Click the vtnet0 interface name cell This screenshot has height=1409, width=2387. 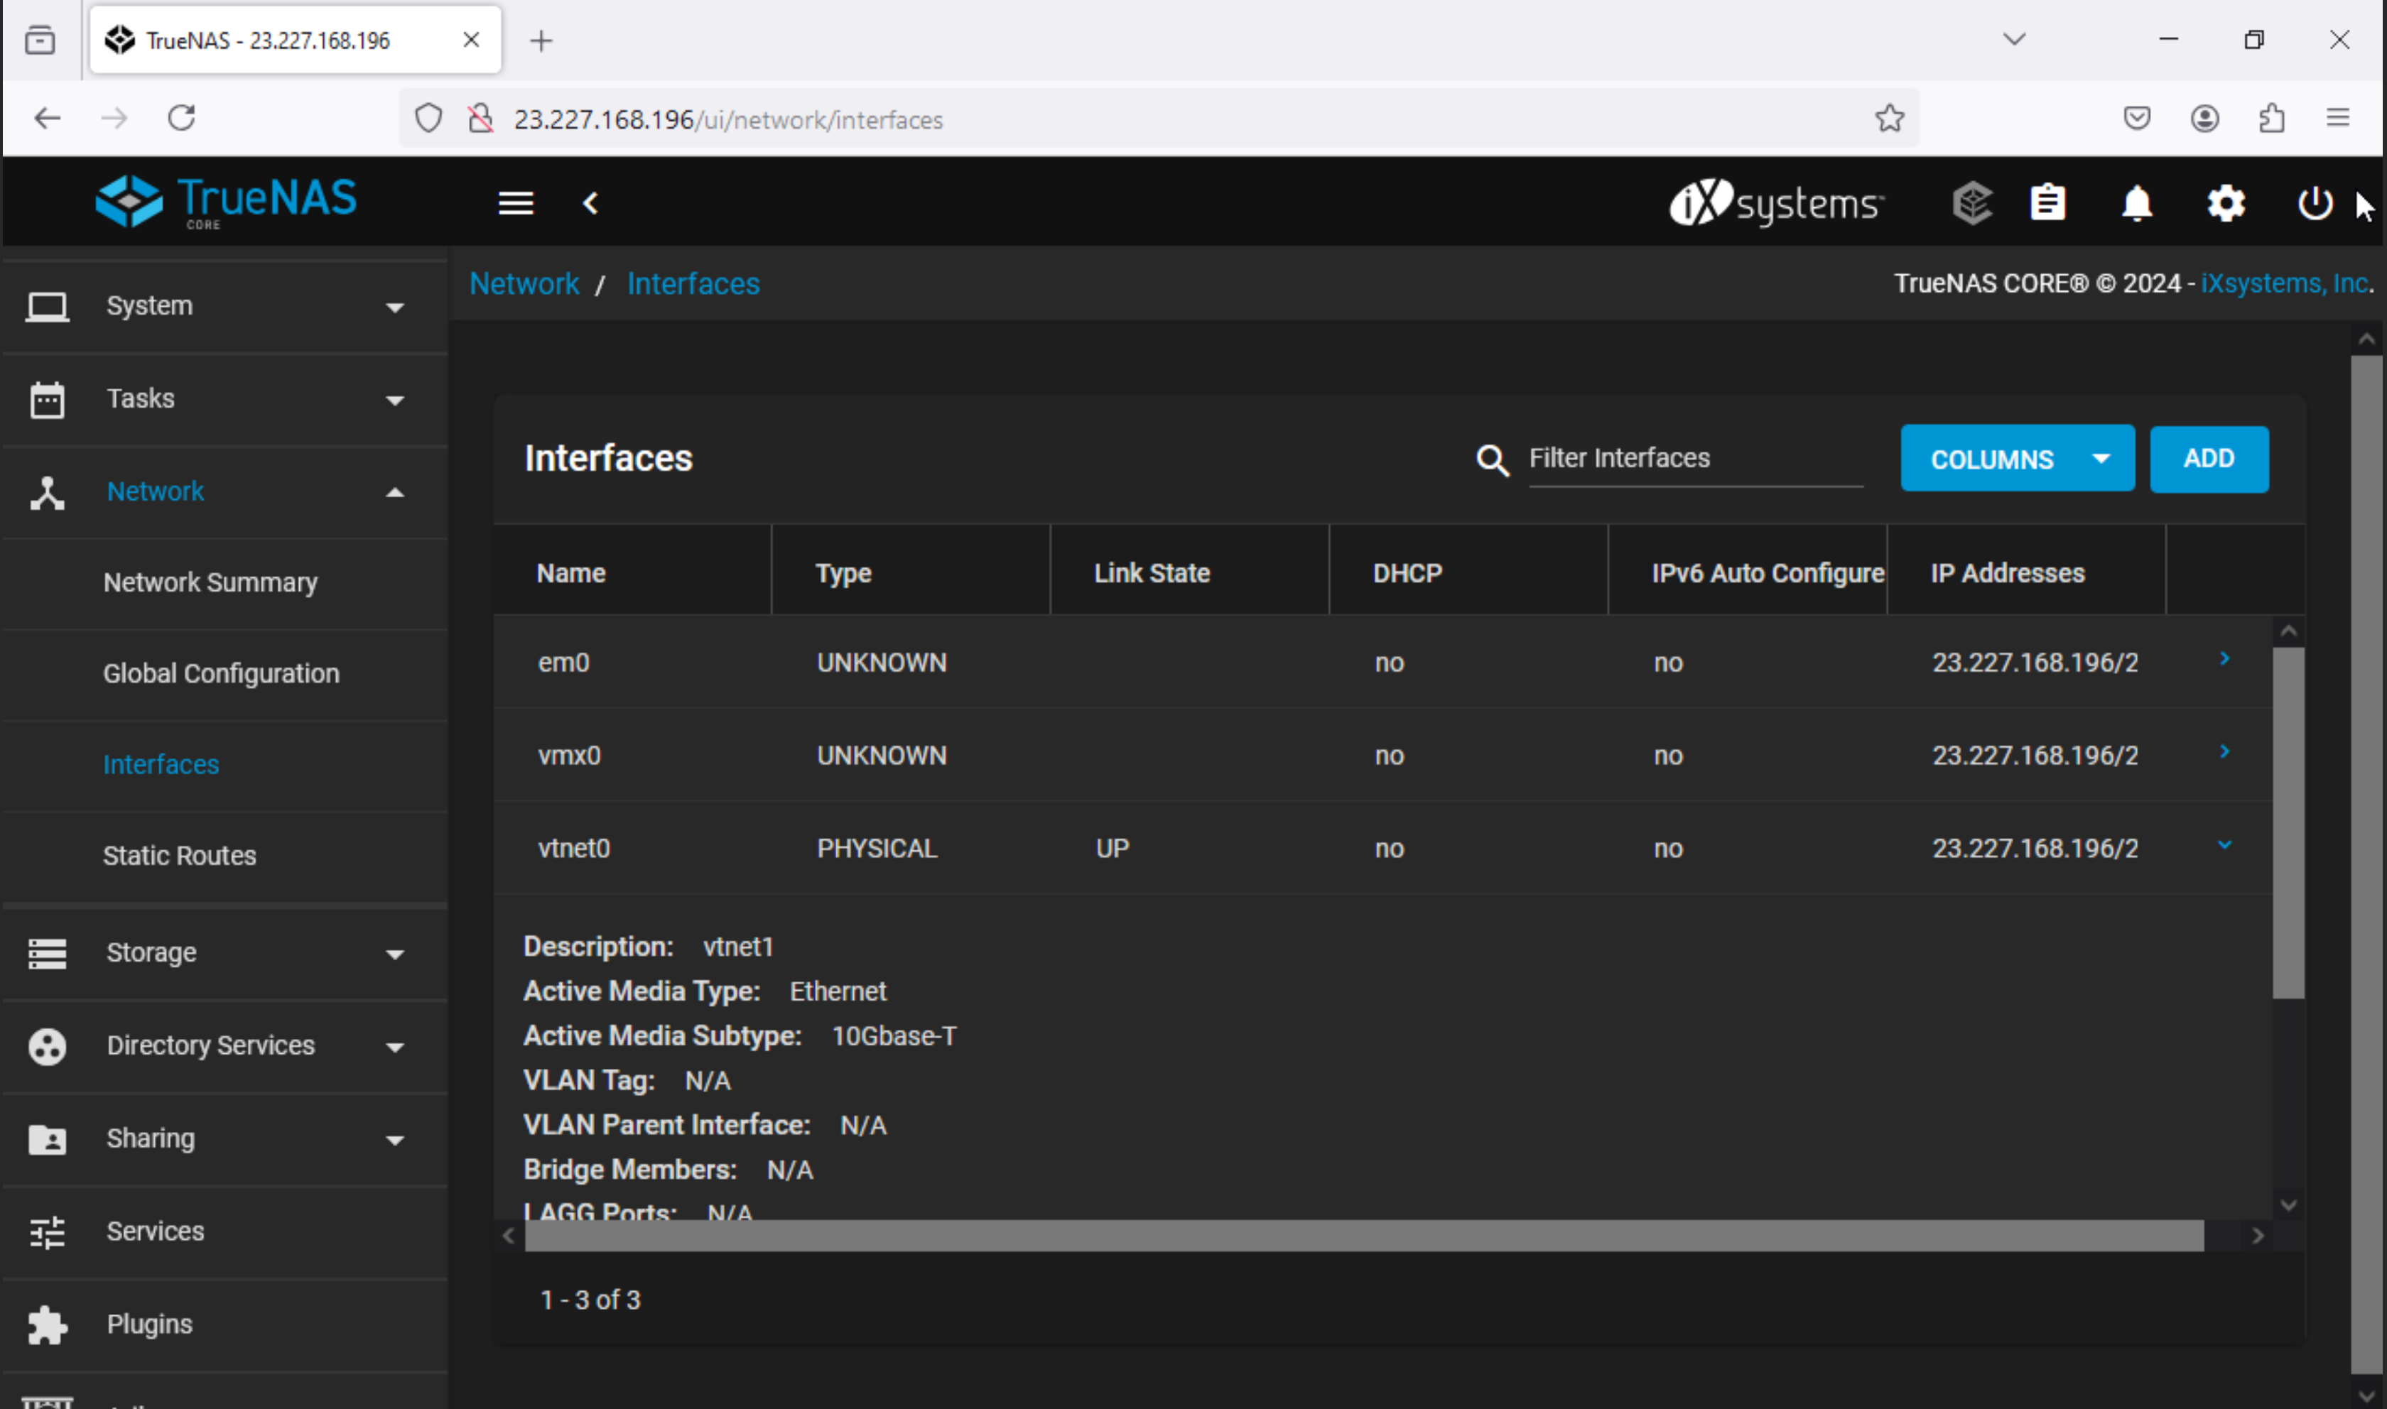pyautogui.click(x=573, y=849)
